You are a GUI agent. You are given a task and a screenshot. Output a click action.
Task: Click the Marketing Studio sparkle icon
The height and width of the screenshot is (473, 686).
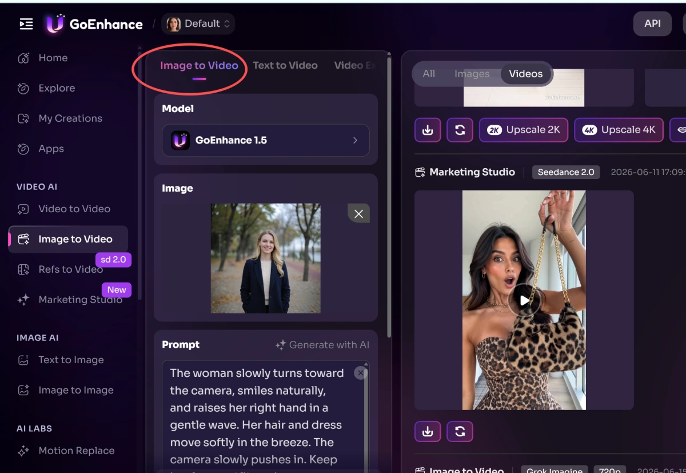[x=23, y=300]
